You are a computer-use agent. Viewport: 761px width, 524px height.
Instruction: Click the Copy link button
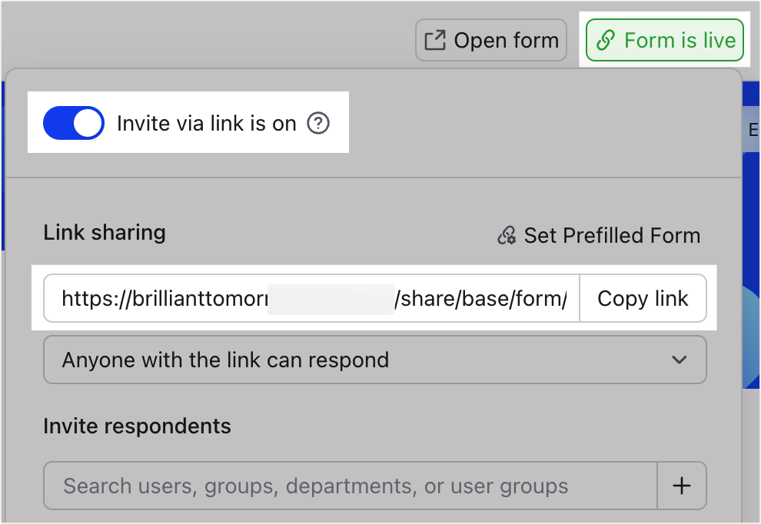643,298
